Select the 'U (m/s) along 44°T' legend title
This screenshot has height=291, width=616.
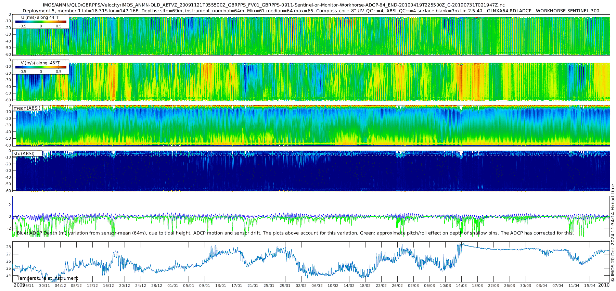tap(40, 17)
